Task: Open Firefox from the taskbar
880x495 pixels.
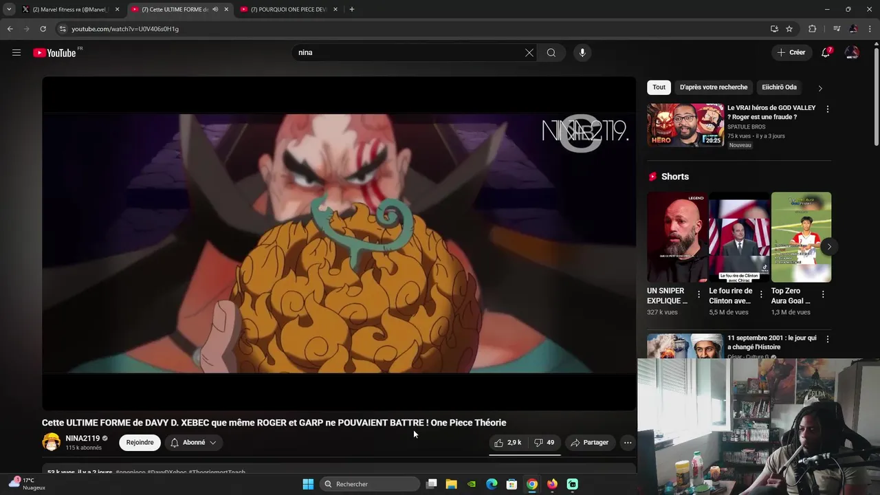Action: click(x=552, y=484)
